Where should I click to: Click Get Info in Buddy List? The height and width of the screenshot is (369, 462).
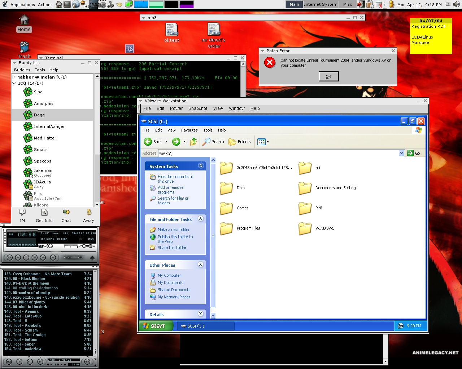click(44, 216)
